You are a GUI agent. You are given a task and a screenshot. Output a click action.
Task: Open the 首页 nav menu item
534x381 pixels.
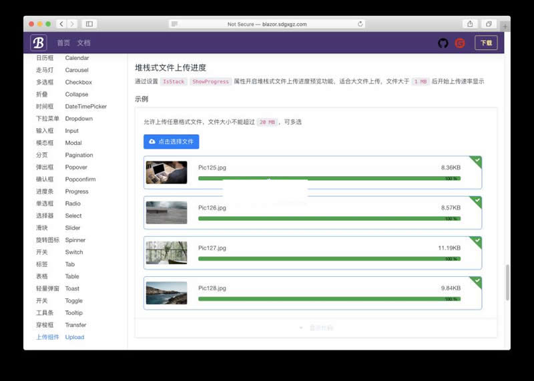pos(63,43)
